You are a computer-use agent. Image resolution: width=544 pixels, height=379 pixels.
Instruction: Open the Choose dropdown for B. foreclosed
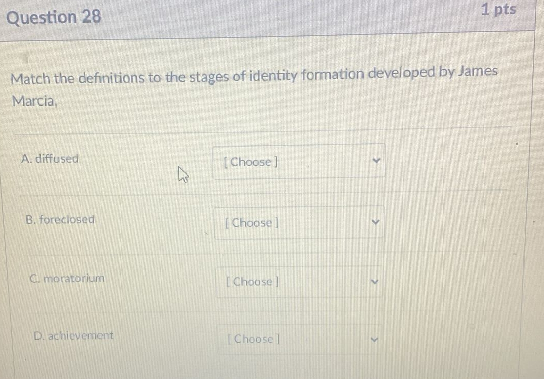click(299, 222)
